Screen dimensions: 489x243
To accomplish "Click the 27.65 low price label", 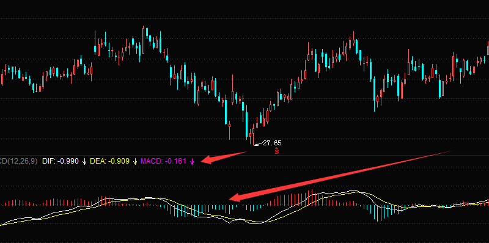I will click(x=272, y=143).
